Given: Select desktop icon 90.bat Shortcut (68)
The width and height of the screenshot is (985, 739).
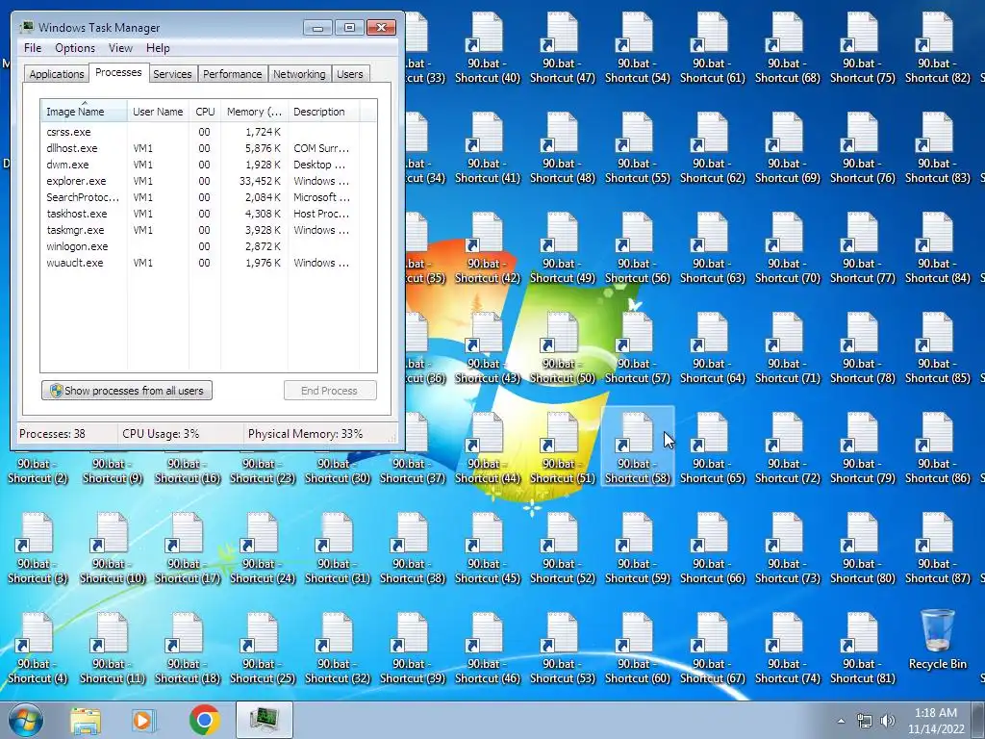Looking at the screenshot, I should point(788,49).
